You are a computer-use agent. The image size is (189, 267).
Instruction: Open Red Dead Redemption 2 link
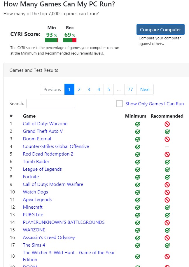[x=48, y=154]
